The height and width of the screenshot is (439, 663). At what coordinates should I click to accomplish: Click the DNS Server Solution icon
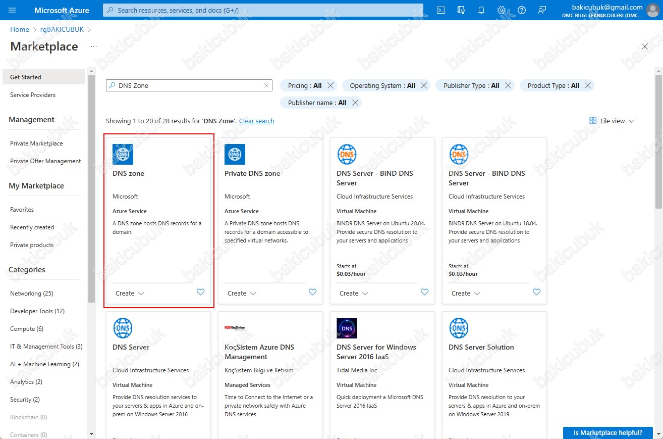point(459,328)
